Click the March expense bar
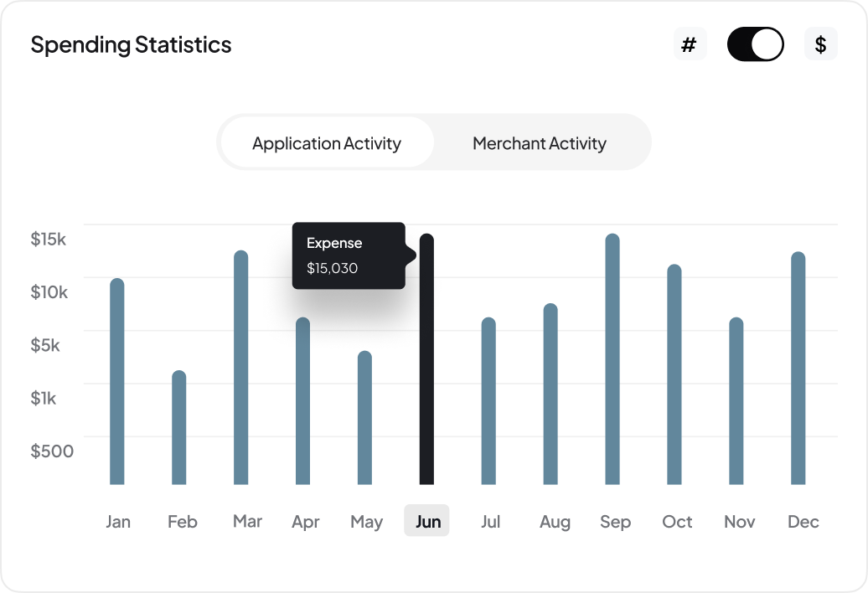868x593 pixels. (241, 369)
